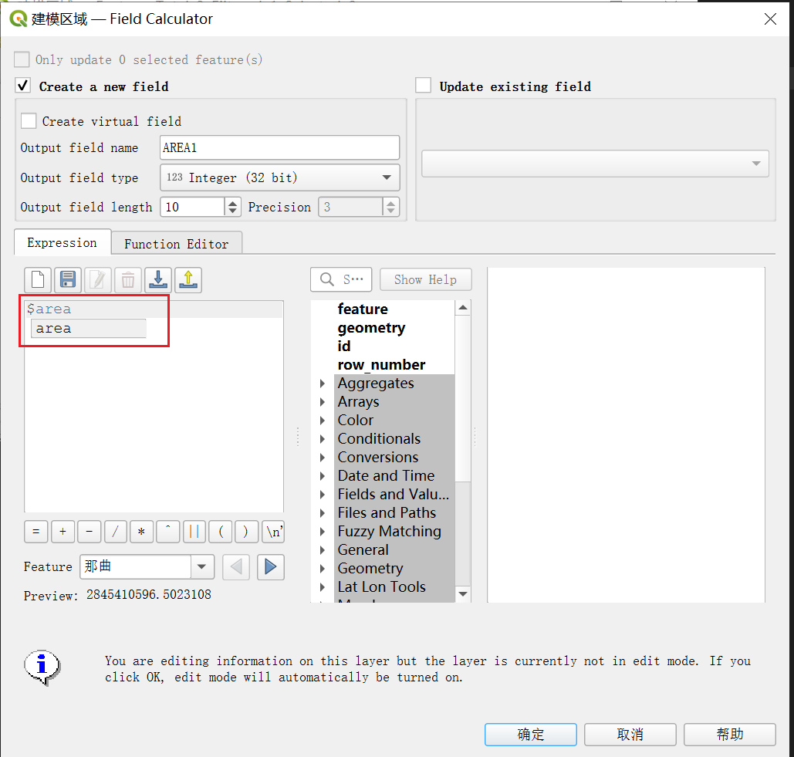794x757 pixels.
Task: Click Show Help button
Action: click(x=425, y=279)
